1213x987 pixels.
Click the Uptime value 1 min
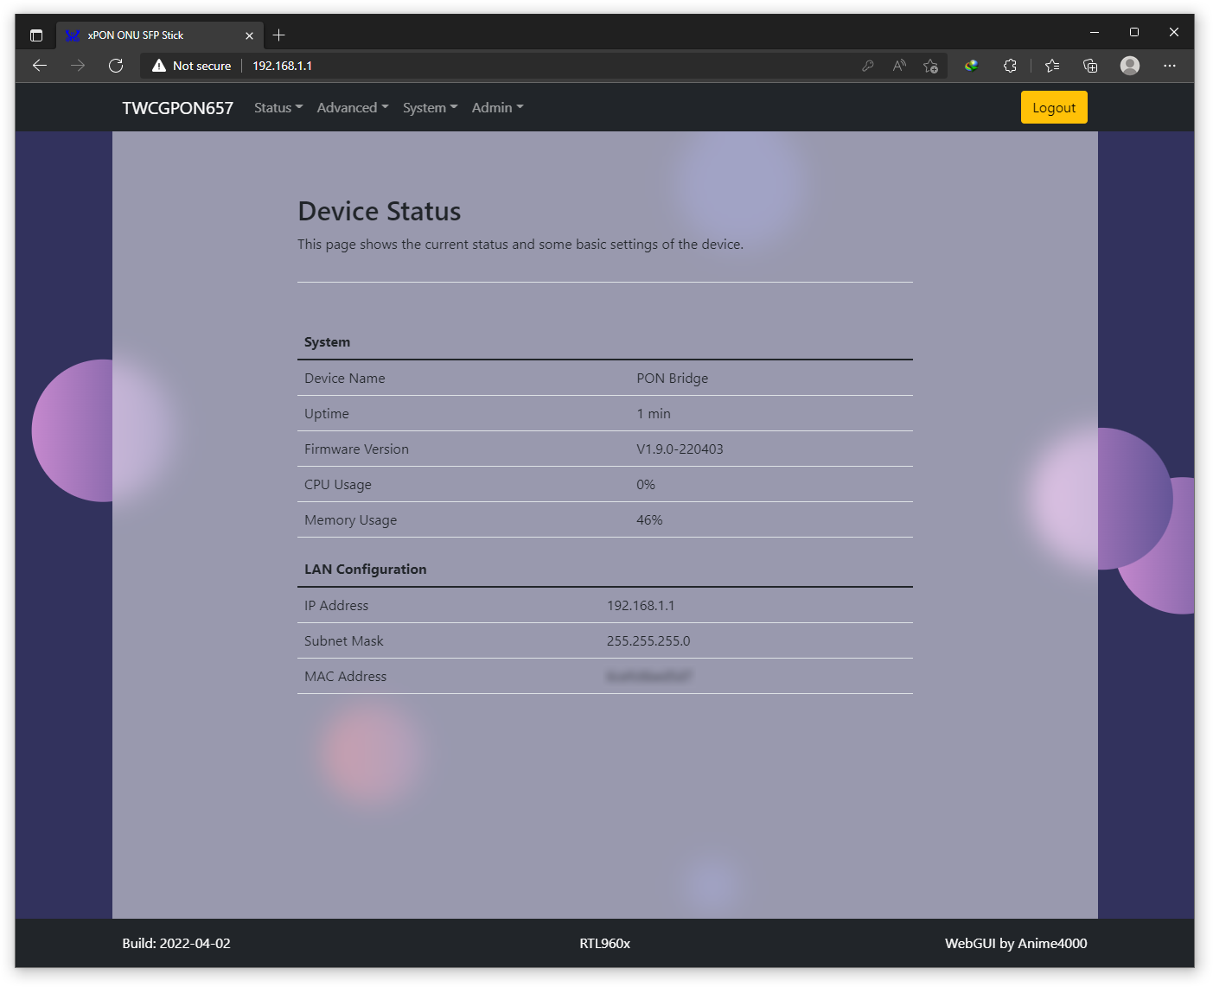tap(654, 414)
